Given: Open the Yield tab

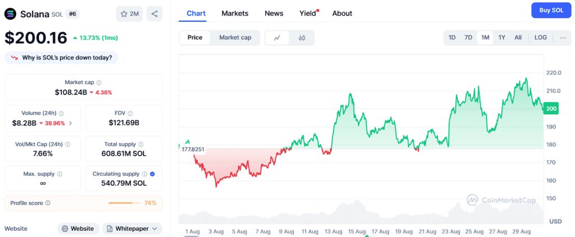Looking at the screenshot, I should tap(308, 13).
